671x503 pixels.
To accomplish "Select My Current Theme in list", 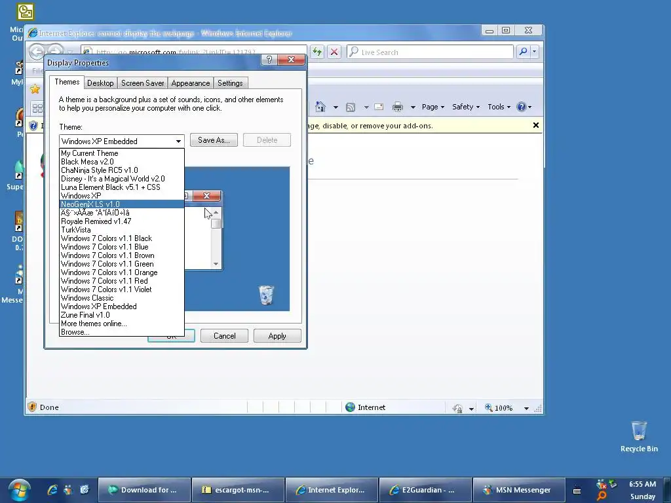I will click(122, 153).
